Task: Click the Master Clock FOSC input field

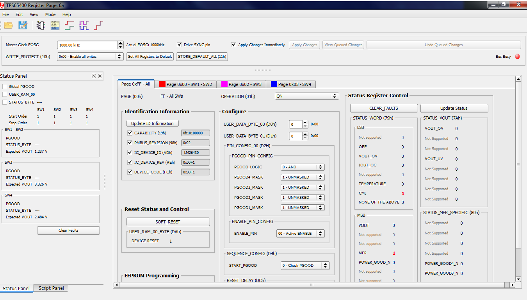Action: 87,45
